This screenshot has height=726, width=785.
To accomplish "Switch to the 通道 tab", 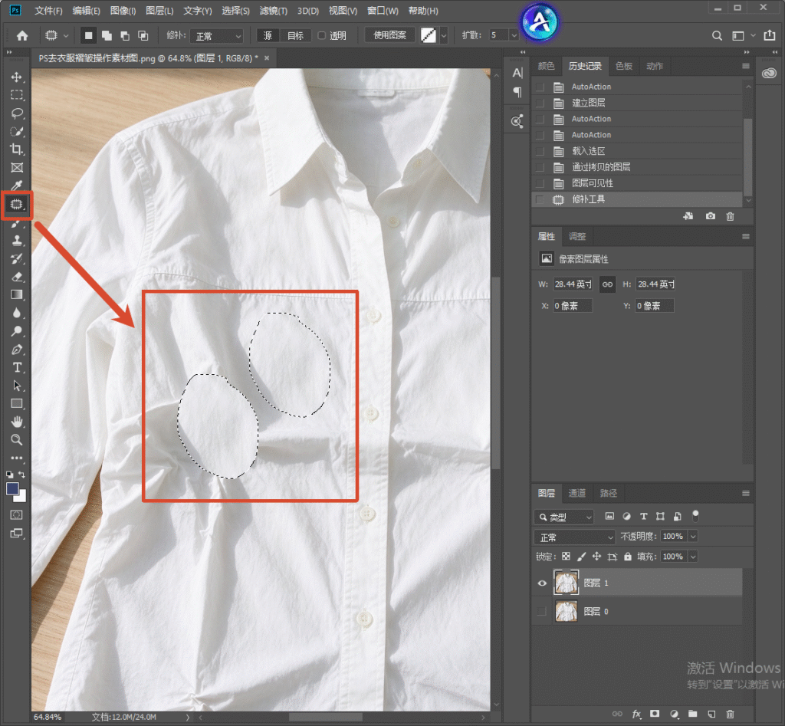I will 576,493.
